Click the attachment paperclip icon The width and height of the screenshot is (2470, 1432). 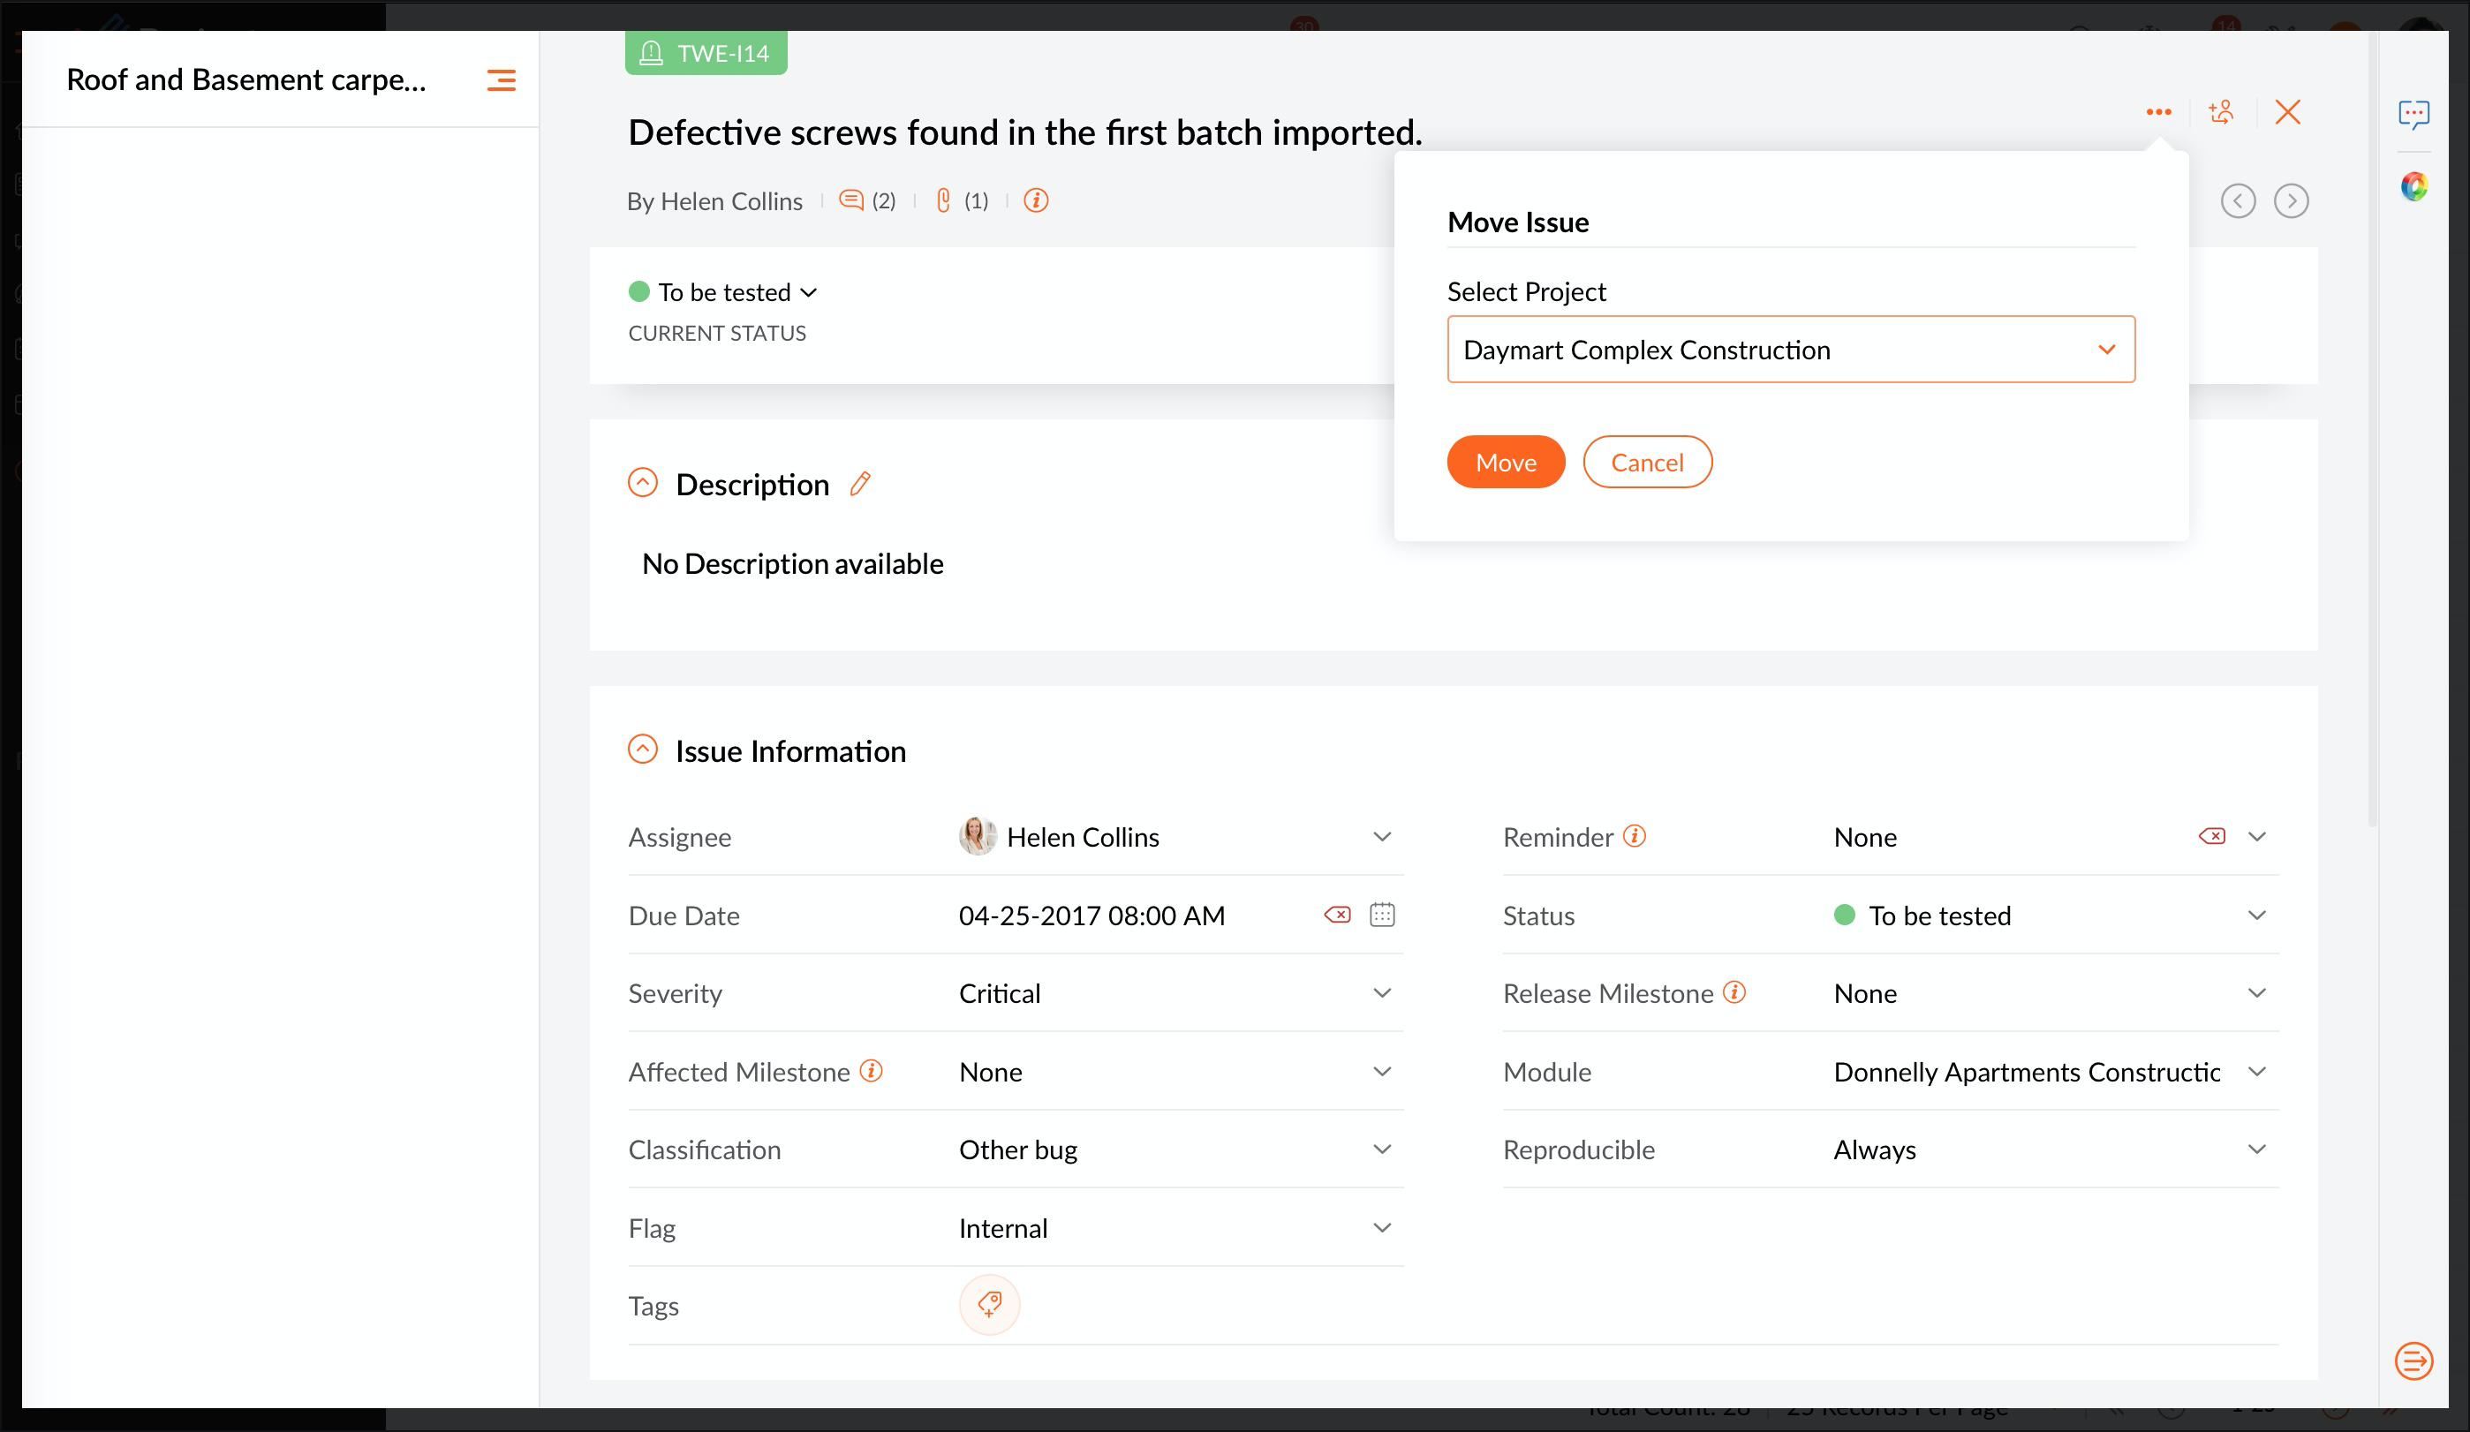(x=943, y=201)
